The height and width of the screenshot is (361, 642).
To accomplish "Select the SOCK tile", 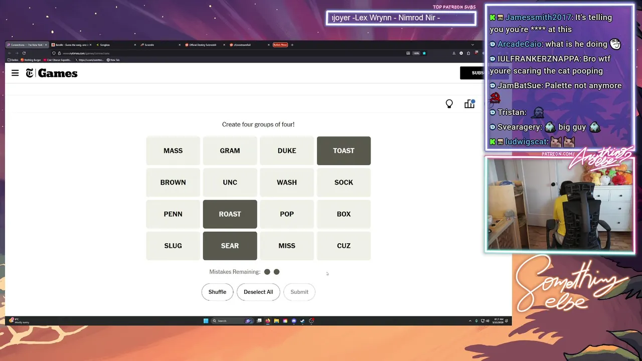I will 344,183.
